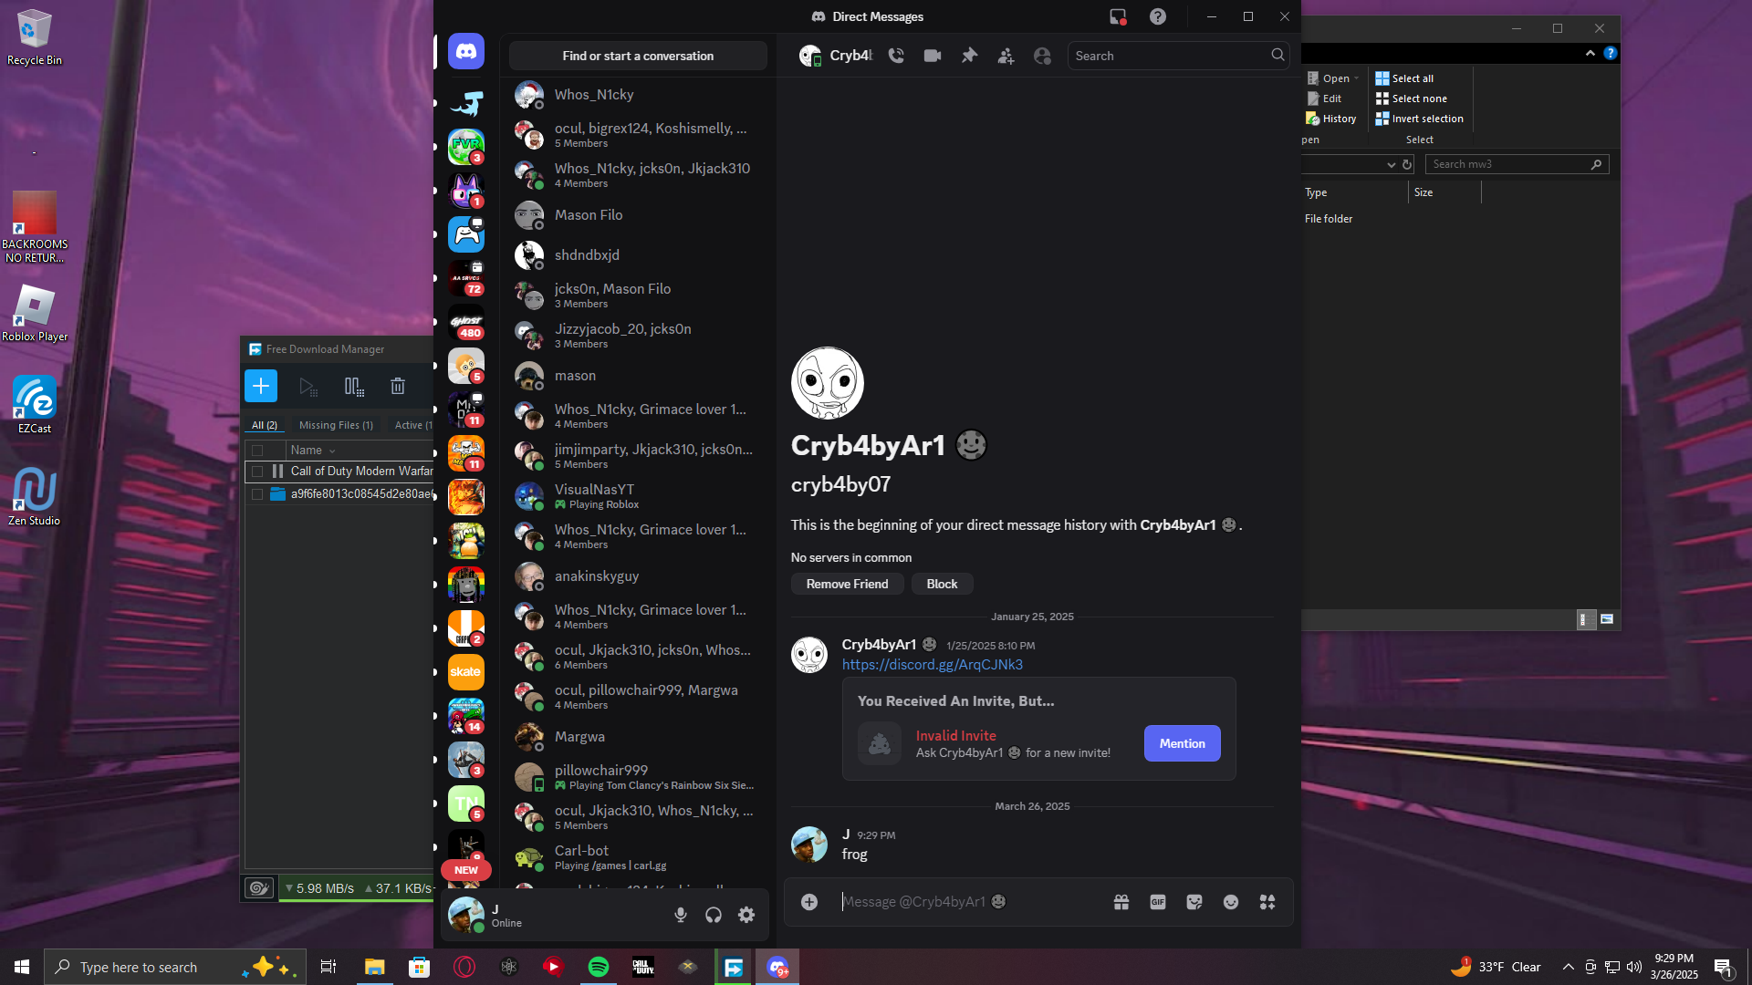Collapse the File Explorer ribbon
Viewport: 1752px width, 985px height.
pos(1590,53)
